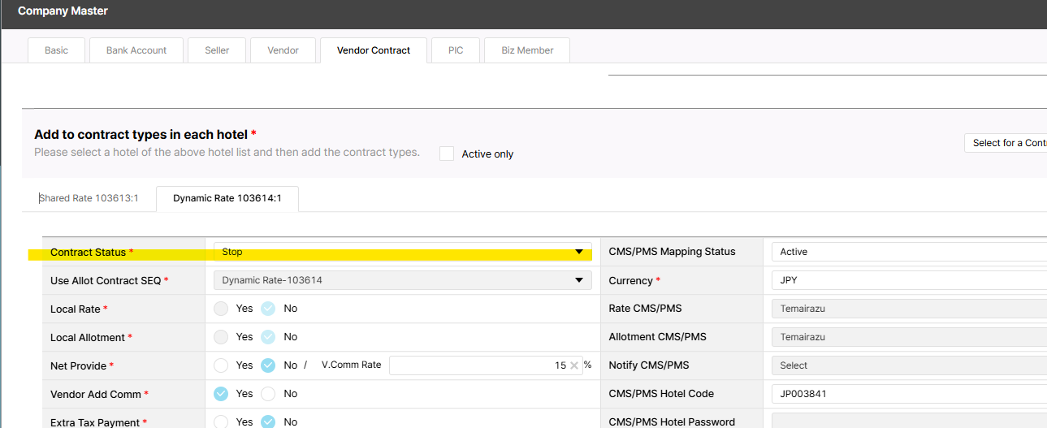The width and height of the screenshot is (1047, 428).
Task: Switch to the Basic tab
Action: point(56,50)
